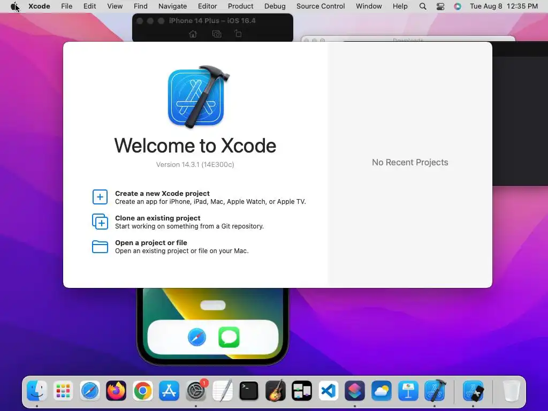Viewport: 548px width, 411px height.
Task: Open the Product menu
Action: point(240,6)
